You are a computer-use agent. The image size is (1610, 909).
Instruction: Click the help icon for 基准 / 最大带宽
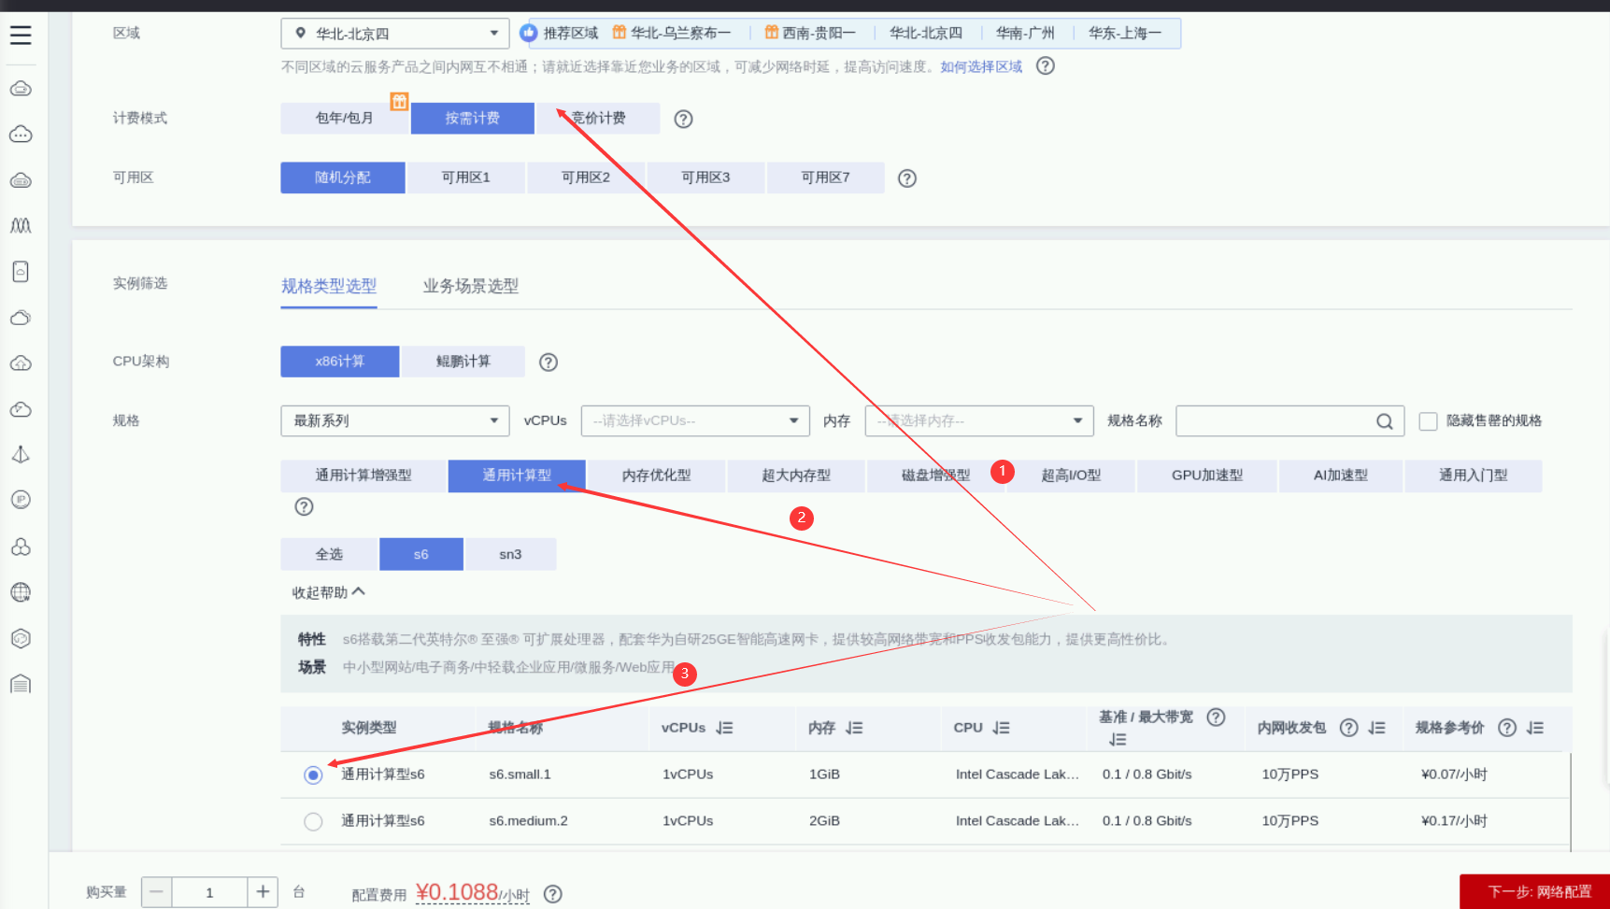[1216, 717]
